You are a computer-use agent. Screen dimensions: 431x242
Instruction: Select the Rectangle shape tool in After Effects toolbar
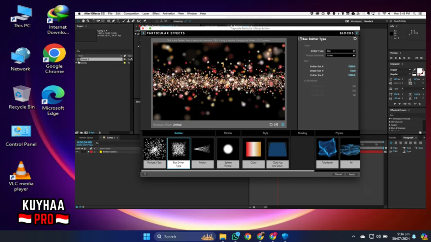109,21
